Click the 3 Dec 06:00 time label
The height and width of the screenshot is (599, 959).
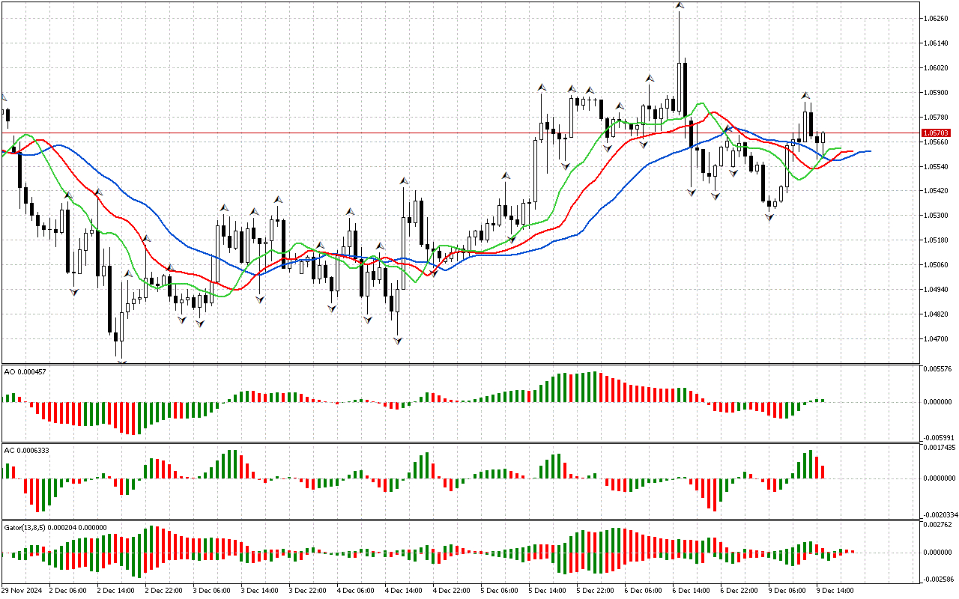pyautogui.click(x=212, y=591)
